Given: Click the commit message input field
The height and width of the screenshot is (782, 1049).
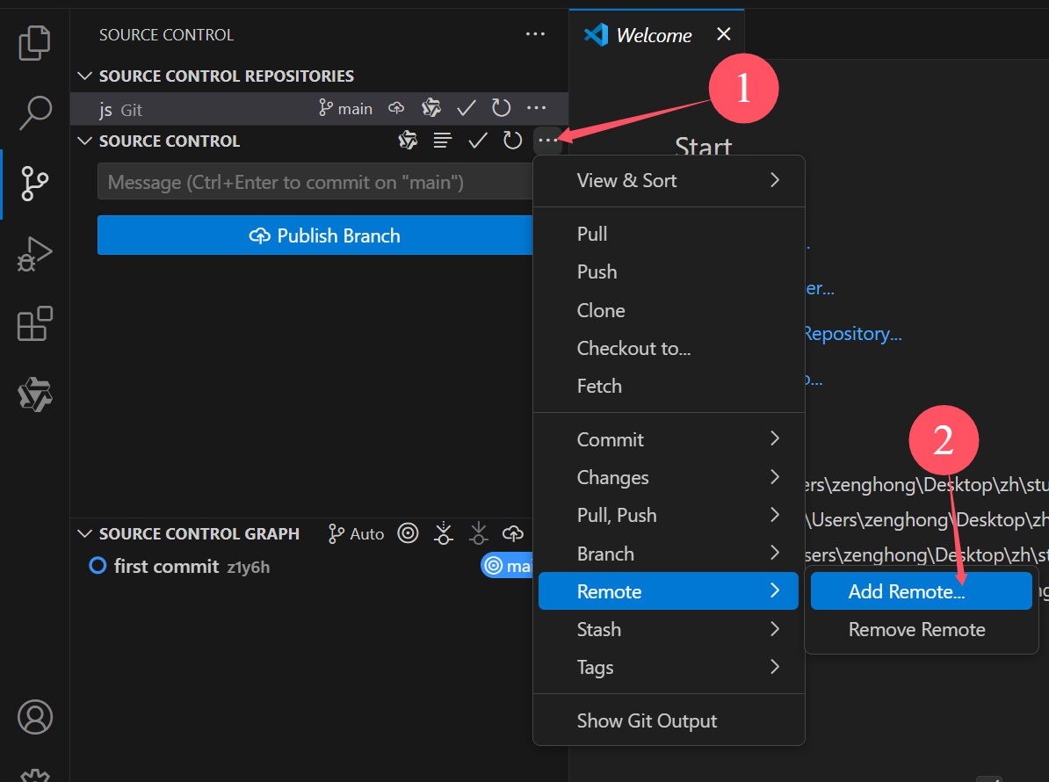Looking at the screenshot, I should point(315,181).
